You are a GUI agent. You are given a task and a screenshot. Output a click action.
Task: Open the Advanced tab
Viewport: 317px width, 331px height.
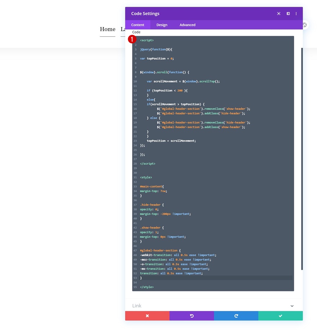pos(187,25)
